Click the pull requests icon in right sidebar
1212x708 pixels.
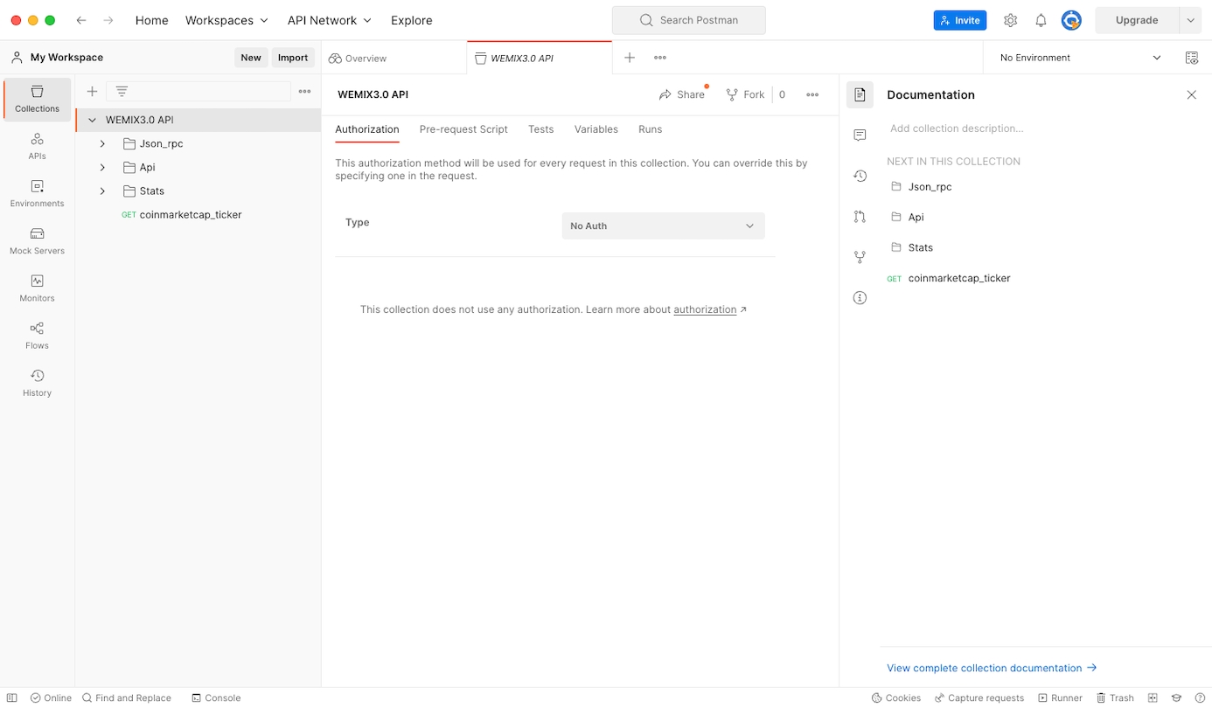coord(860,217)
